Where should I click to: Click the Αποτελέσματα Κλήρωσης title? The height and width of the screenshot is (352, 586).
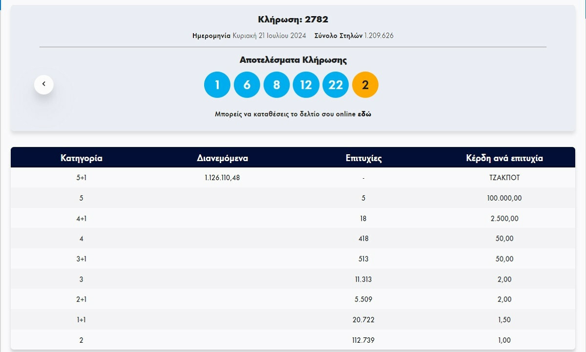click(293, 59)
